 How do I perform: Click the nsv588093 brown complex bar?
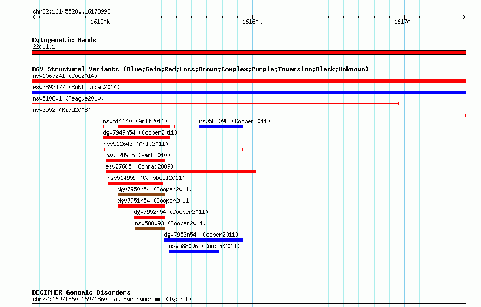tap(150, 229)
